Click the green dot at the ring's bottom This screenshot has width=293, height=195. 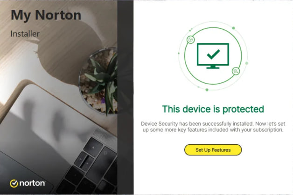[x=207, y=90]
